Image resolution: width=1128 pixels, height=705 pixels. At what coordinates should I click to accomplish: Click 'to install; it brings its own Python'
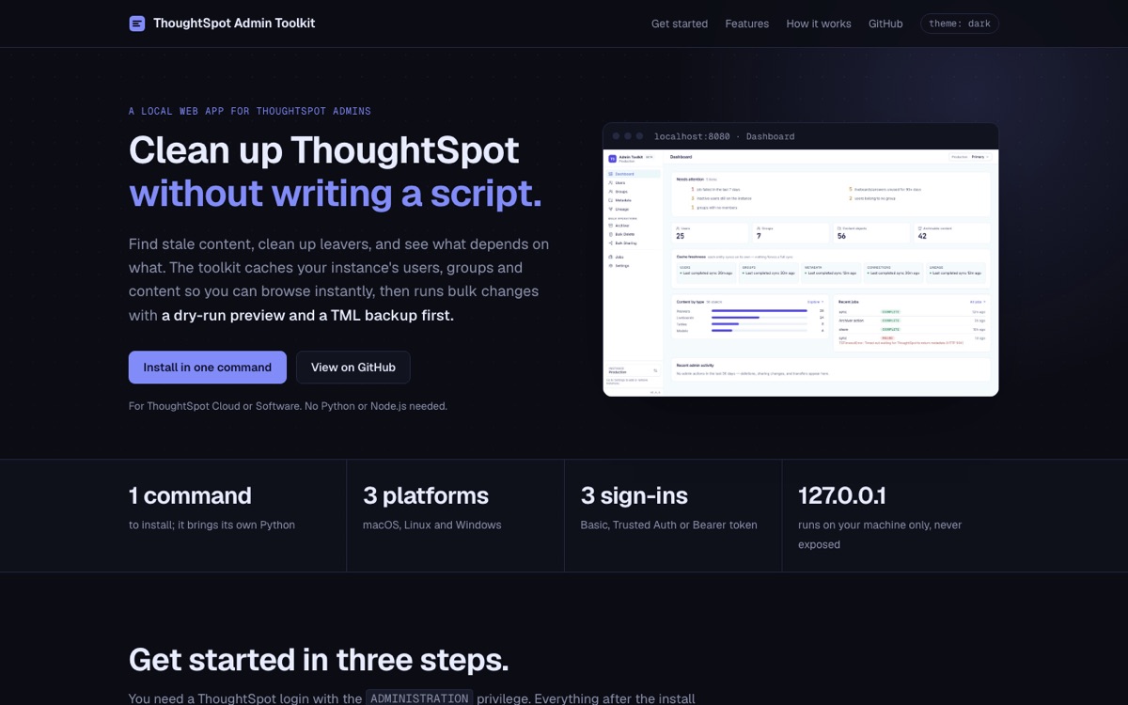click(211, 525)
